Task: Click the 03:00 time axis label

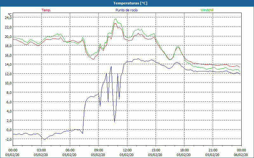Action: pyautogui.click(x=42, y=150)
